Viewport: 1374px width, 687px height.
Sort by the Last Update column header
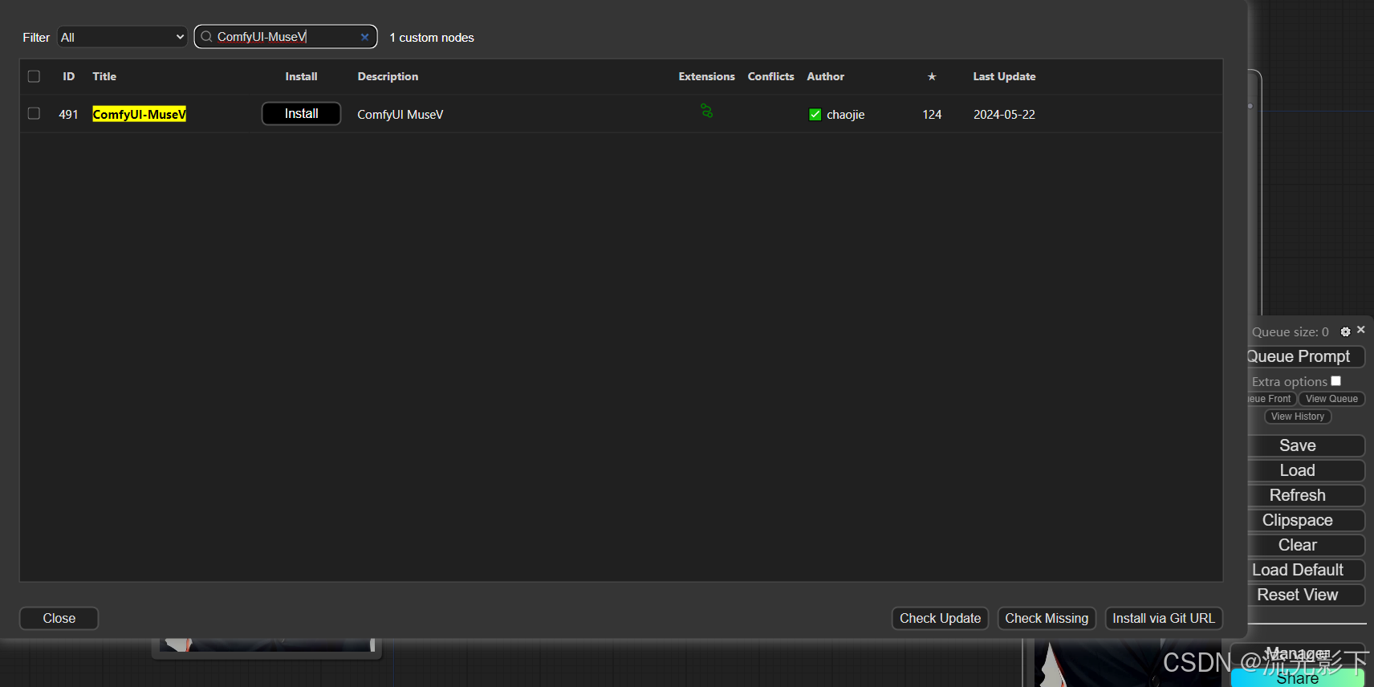(x=1004, y=76)
